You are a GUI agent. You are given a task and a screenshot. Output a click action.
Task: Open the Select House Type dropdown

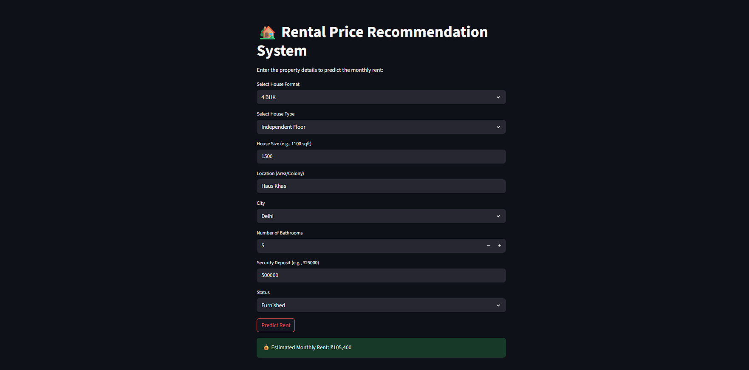coord(381,127)
